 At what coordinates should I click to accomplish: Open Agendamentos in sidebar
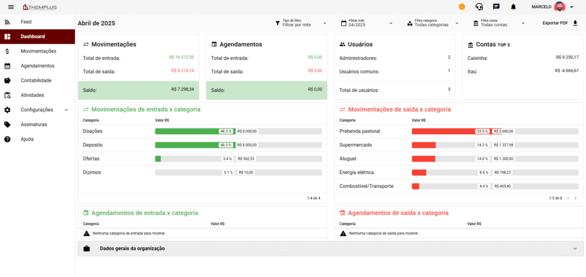(x=37, y=66)
